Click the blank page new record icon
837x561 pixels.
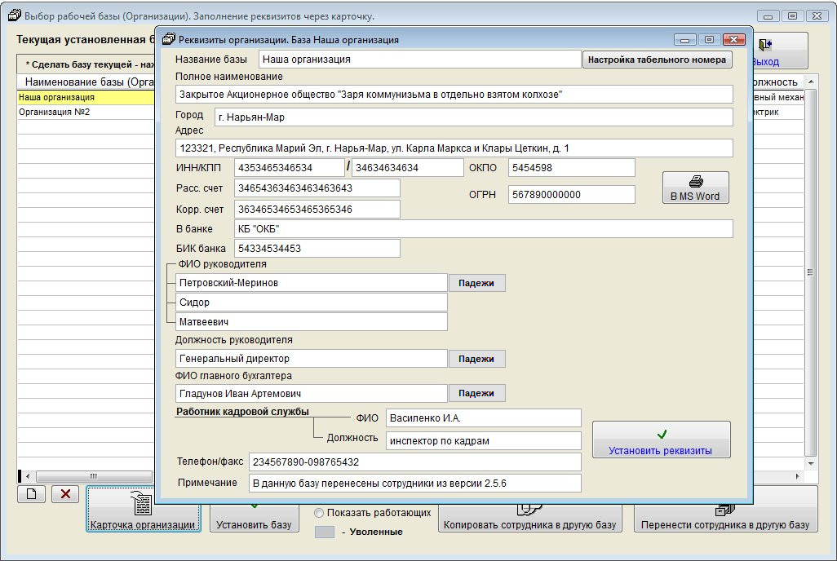[x=31, y=494]
